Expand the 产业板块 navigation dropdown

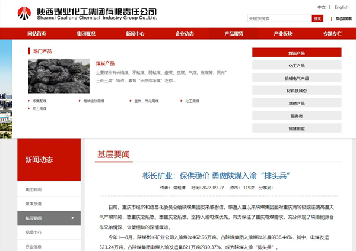283,34
